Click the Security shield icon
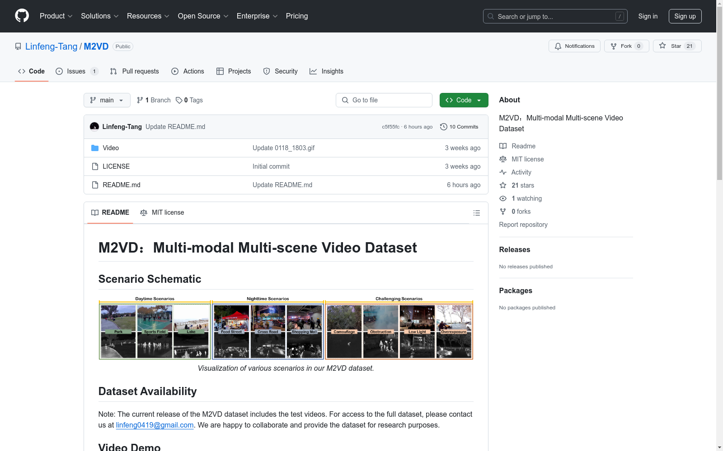 point(267,71)
